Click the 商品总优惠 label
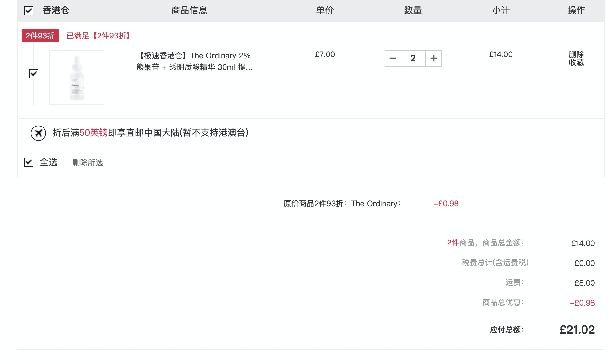Image resolution: width=611 pixels, height=360 pixels. [x=503, y=302]
